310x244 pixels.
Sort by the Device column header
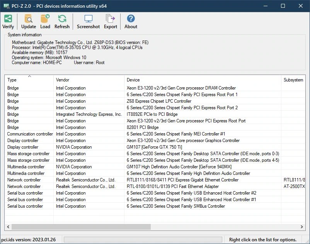(203, 80)
